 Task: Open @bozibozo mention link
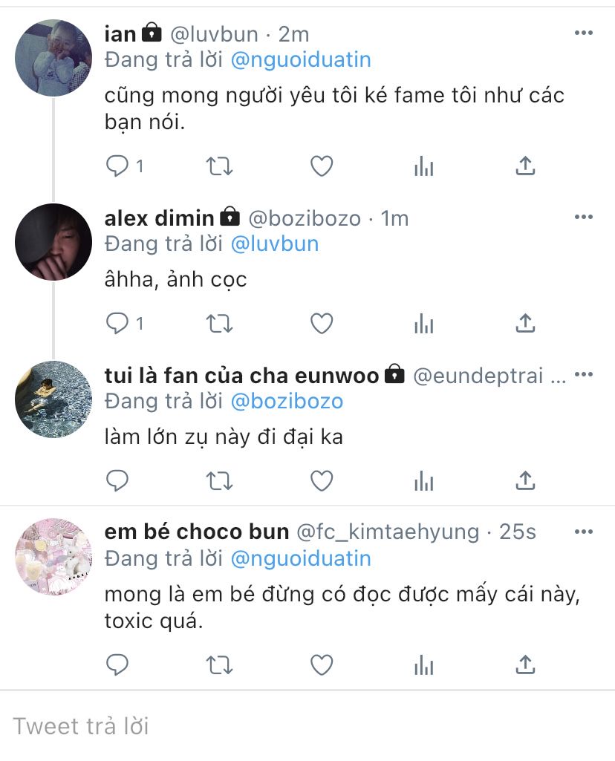tap(287, 402)
